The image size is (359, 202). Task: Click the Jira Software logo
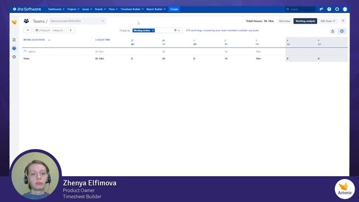[27, 9]
